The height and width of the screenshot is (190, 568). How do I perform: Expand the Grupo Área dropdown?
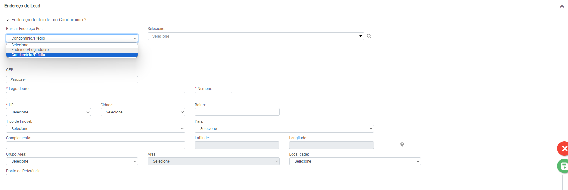coord(72,161)
